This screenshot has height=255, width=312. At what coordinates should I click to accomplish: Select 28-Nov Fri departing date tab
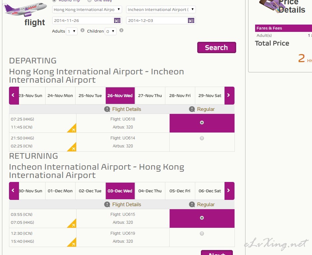(x=180, y=96)
